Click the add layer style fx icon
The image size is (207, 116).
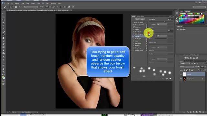pos(188,112)
